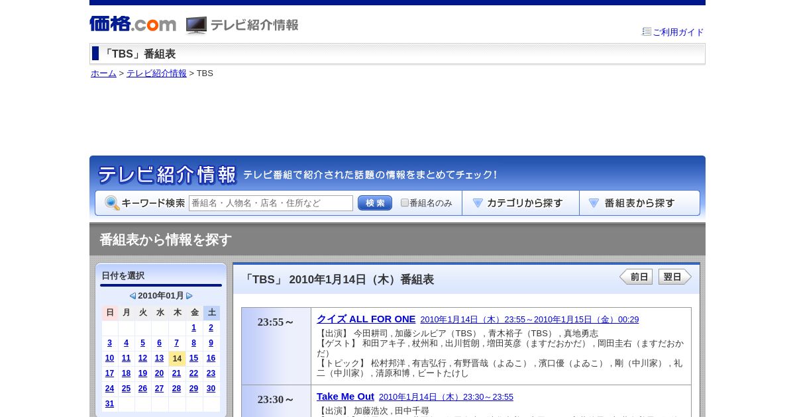795x417 pixels.
Task: Click the magnifying glass keyword search icon
Action: click(112, 203)
